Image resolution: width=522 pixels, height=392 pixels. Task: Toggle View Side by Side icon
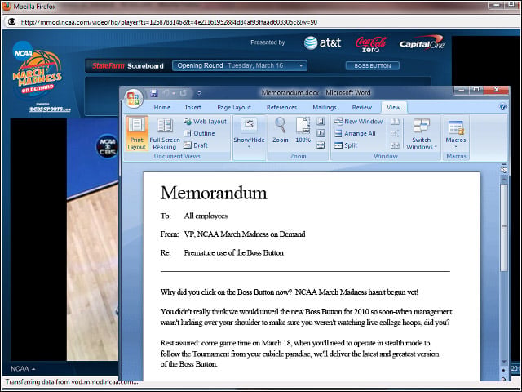395,122
